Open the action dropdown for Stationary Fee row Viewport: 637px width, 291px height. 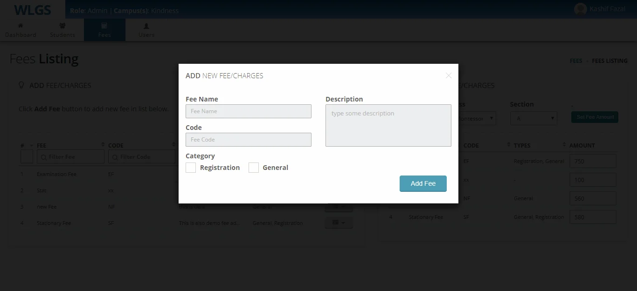click(x=339, y=223)
